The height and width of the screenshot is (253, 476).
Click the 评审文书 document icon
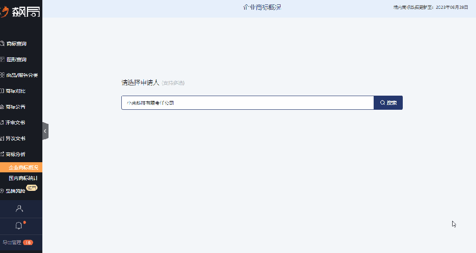click(2, 123)
